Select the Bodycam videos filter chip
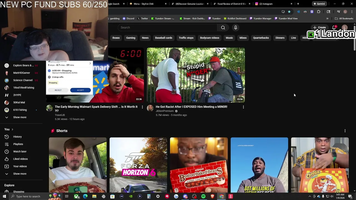This screenshot has width=356, height=200. click(x=210, y=38)
